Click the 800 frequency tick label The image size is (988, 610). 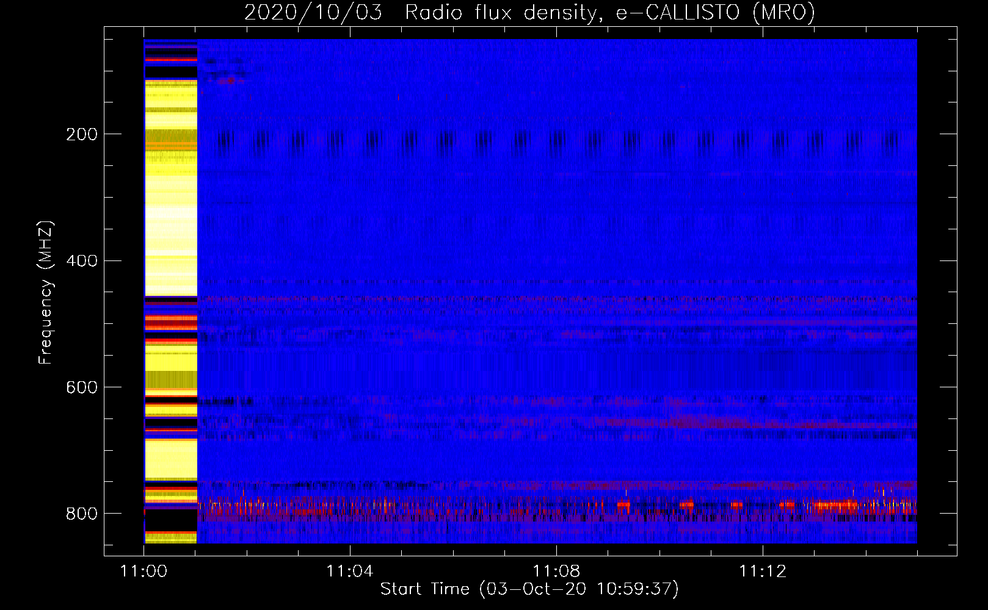(82, 514)
